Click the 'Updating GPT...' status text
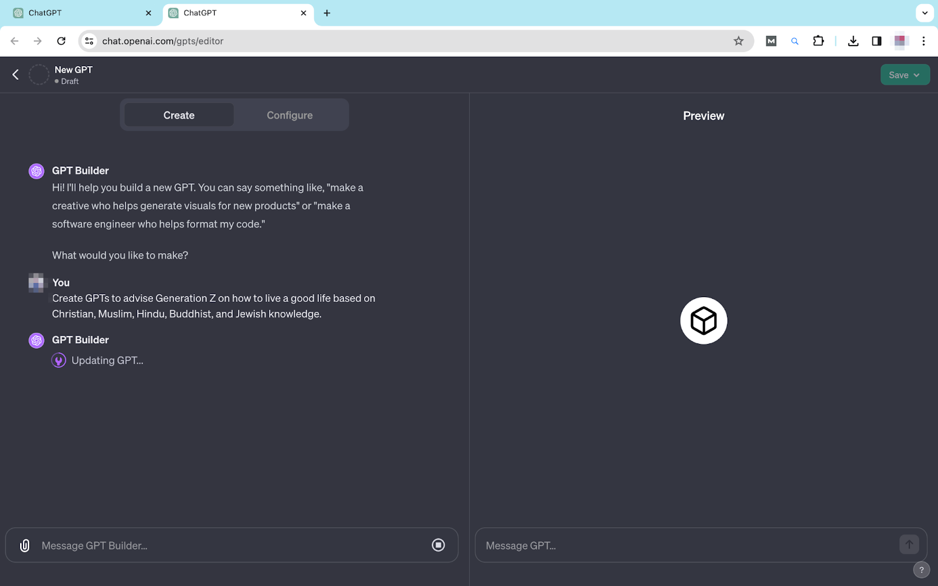 [107, 360]
